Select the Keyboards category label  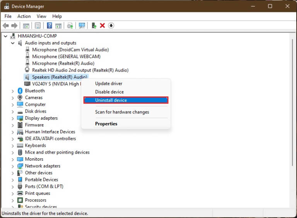pyautogui.click(x=36, y=146)
